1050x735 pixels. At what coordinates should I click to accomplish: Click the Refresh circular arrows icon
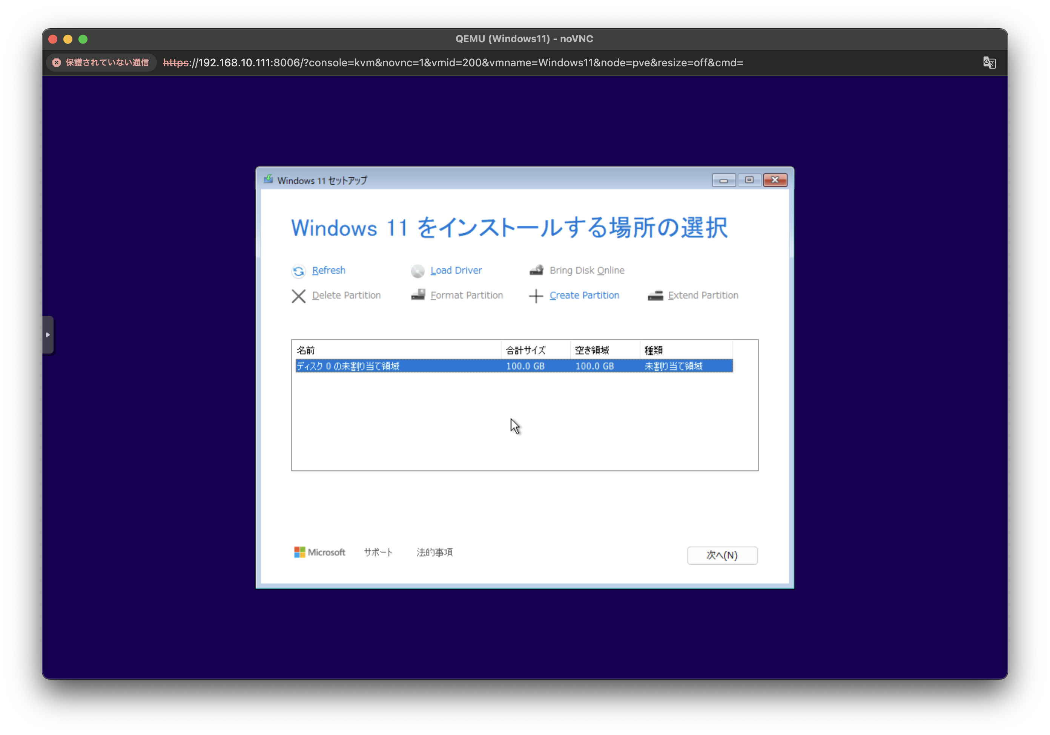[x=299, y=271]
